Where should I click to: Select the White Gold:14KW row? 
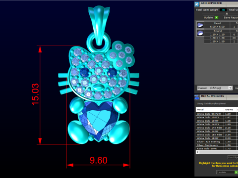tap(217, 131)
